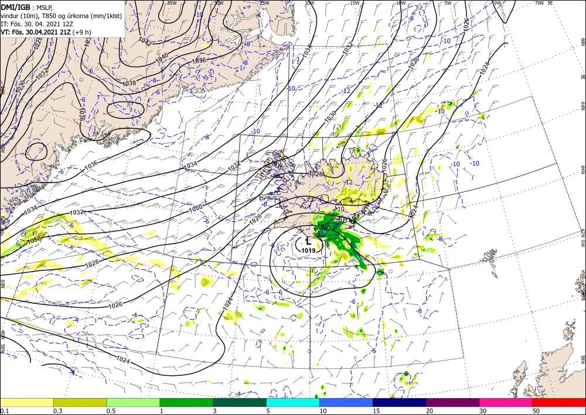Click the bright blue 10 mm legend swatch
The width and height of the screenshot is (586, 415).
[346, 402]
